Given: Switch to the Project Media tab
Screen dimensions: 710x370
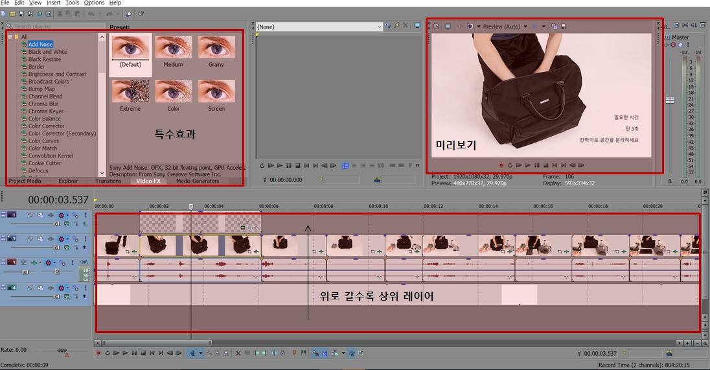Looking at the screenshot, I should pos(25,181).
